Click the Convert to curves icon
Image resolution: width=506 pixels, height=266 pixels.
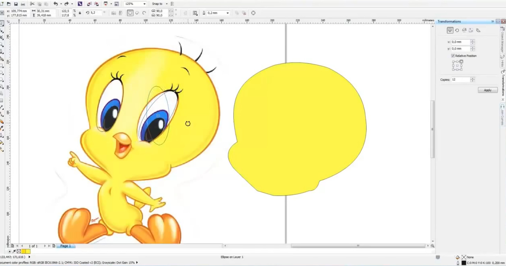click(x=253, y=13)
